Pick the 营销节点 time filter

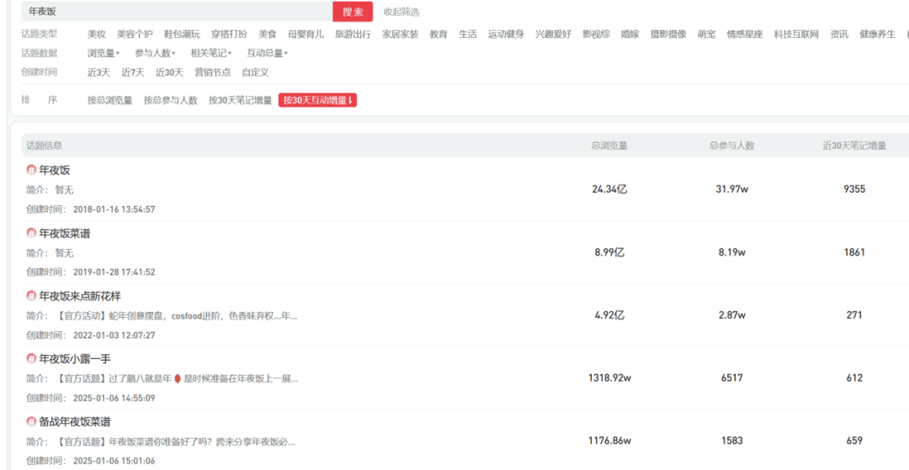coord(212,72)
